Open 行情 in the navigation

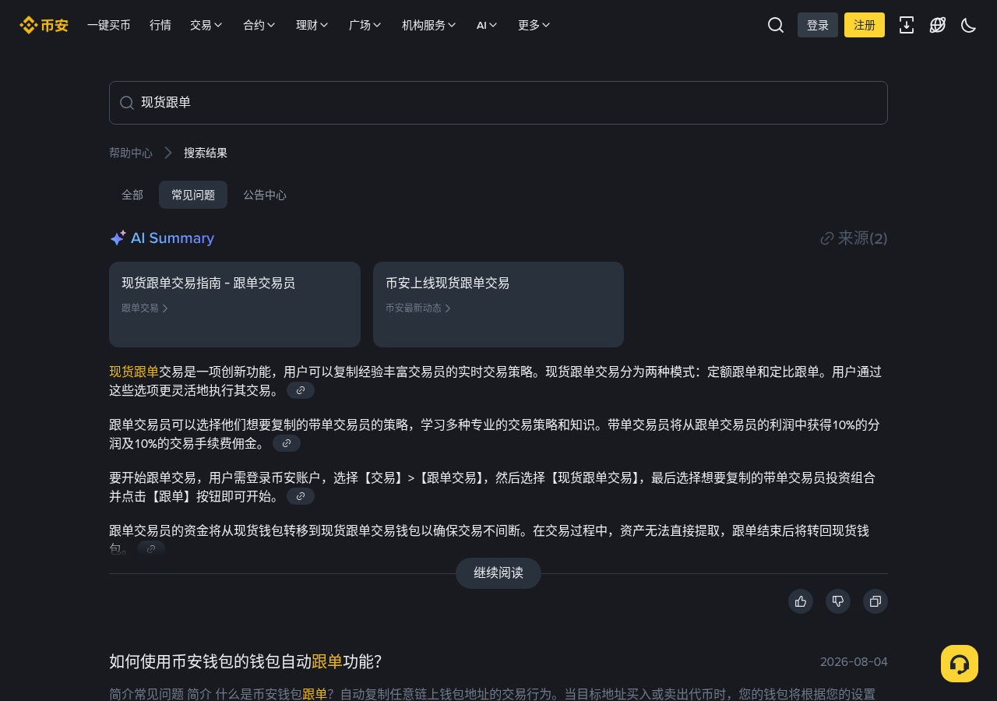point(160,25)
